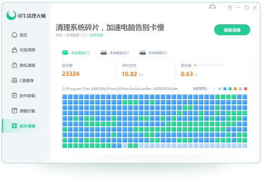
Task: Open 隐私清理 privacy lock icon
Action: tap(14, 65)
